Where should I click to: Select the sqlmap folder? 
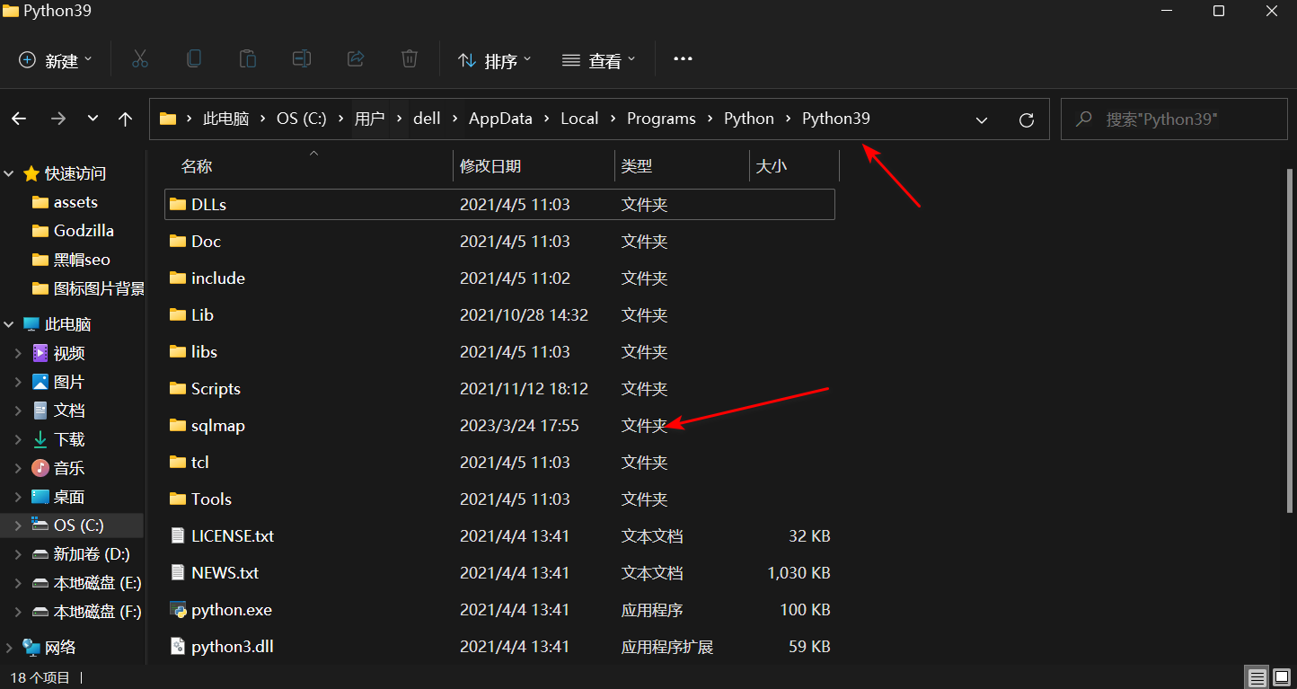(x=218, y=426)
